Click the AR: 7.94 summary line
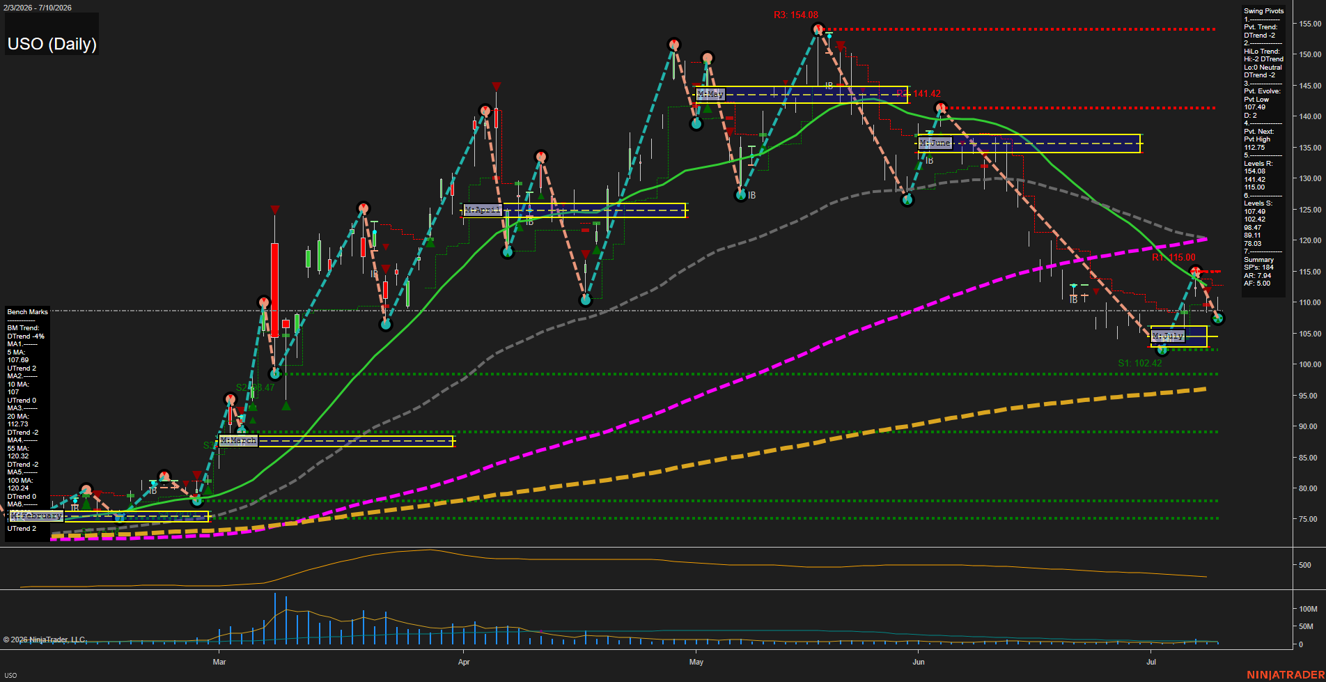1326x682 pixels. [1258, 276]
